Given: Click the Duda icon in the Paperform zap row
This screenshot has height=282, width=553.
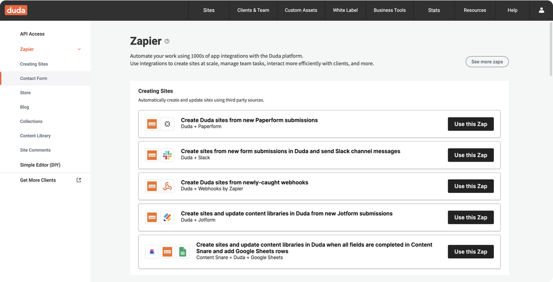Looking at the screenshot, I should [x=152, y=124].
